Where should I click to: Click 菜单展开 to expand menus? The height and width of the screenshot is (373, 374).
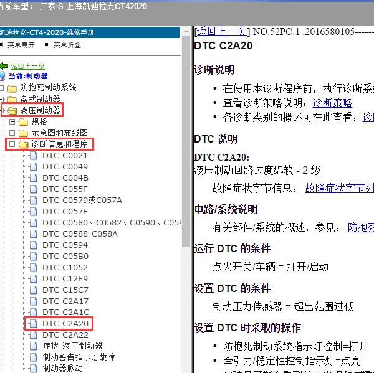click(x=21, y=45)
